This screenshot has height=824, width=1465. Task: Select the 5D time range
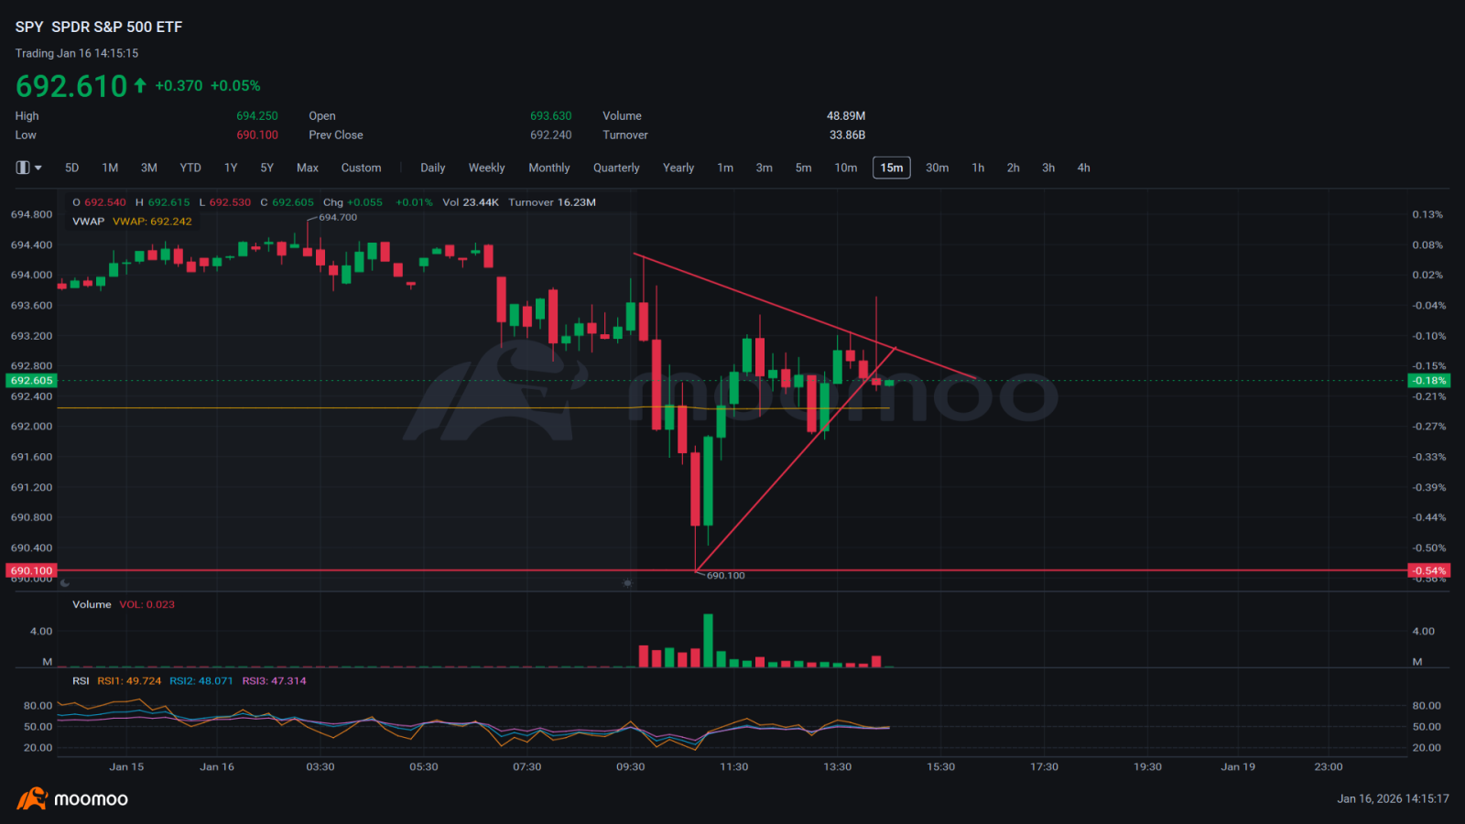[x=72, y=168]
